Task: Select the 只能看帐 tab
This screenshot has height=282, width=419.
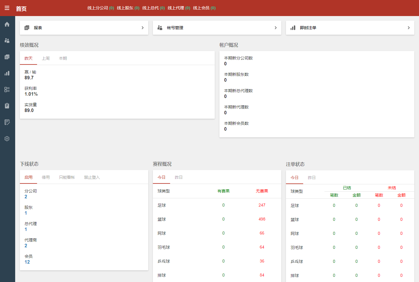Action: pos(67,177)
